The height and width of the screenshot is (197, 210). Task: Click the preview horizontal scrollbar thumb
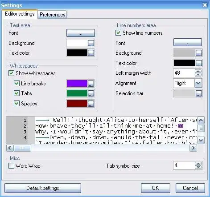[x=22, y=148]
